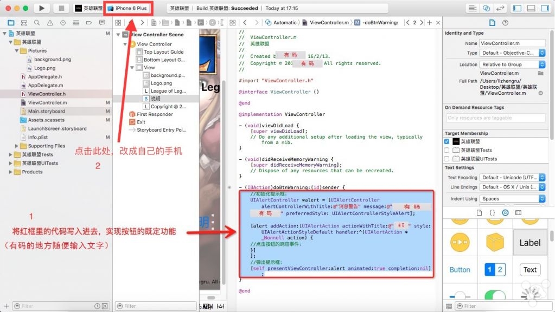Viewport: 555px width, 312px height.
Task: Select the Label object in library
Action: pos(530,243)
